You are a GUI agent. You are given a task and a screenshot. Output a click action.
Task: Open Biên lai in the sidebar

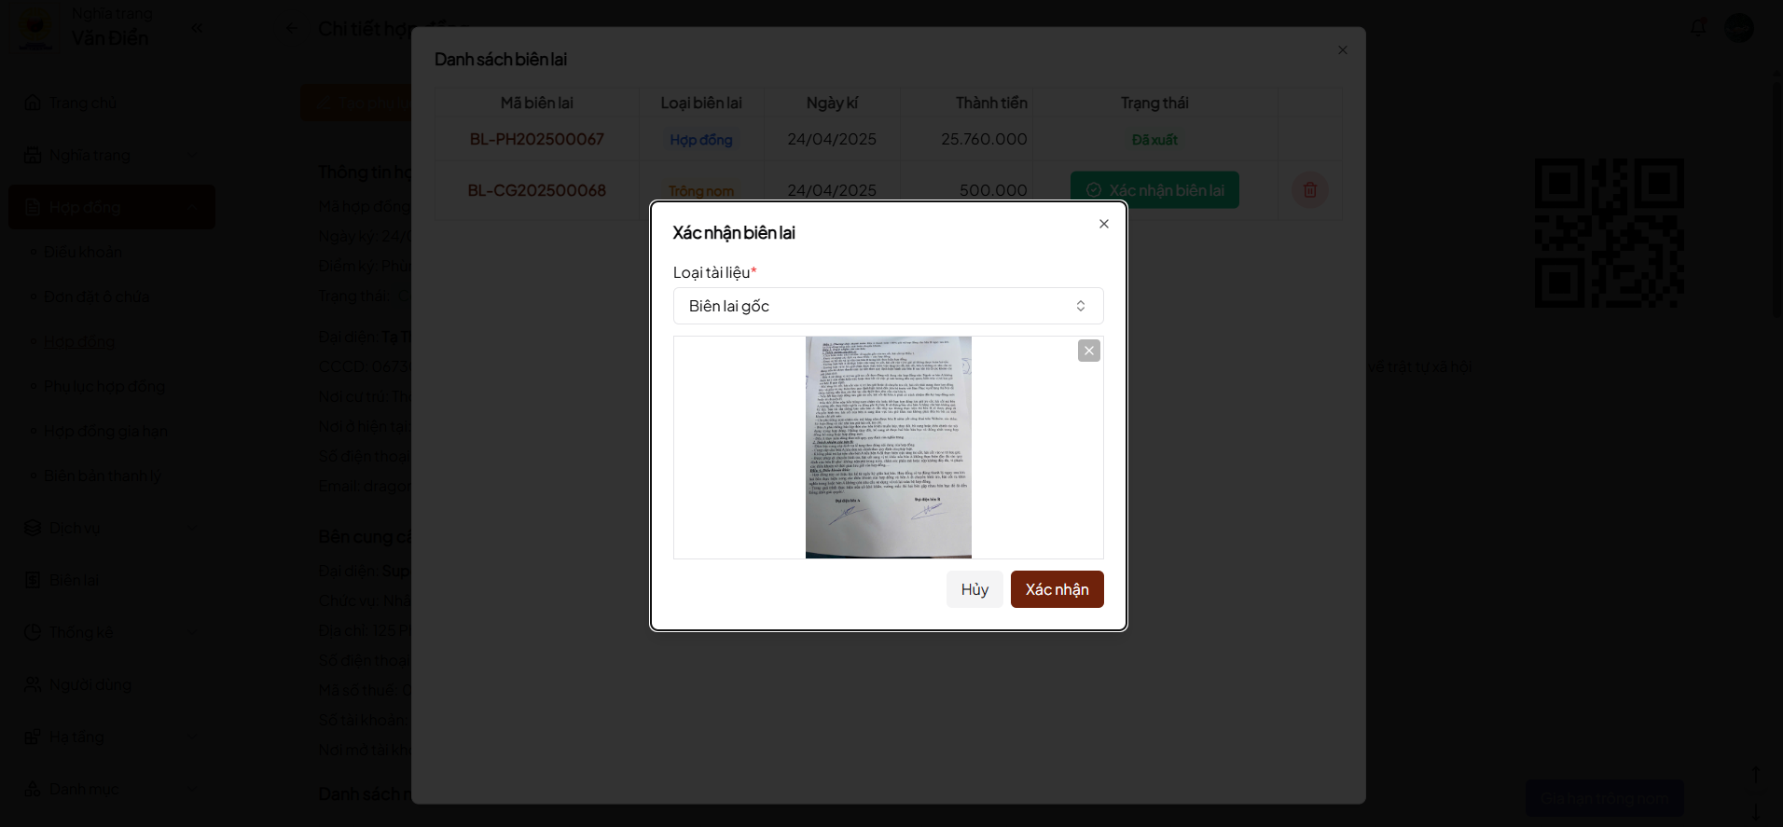pos(75,580)
